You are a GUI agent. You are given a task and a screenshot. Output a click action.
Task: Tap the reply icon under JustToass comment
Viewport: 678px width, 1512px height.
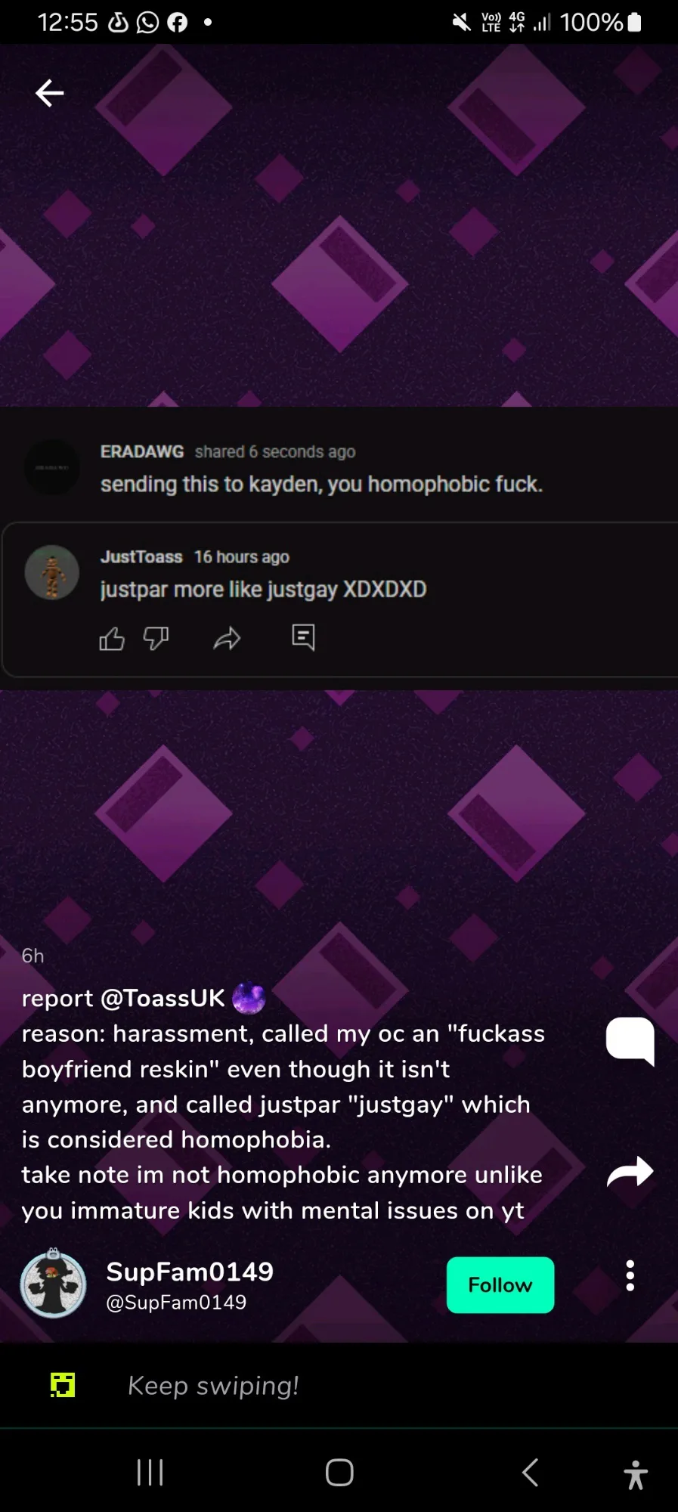303,638
